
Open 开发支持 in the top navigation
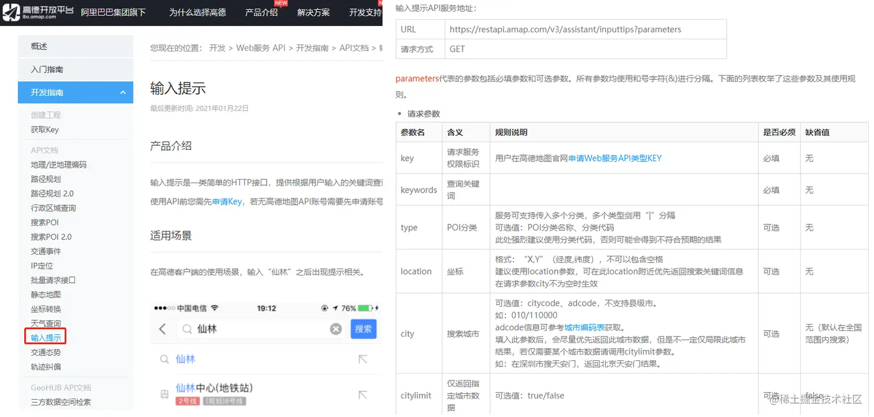[x=365, y=12]
